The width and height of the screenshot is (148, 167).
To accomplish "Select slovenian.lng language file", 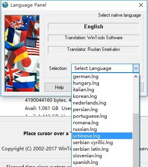I will point(102,156).
